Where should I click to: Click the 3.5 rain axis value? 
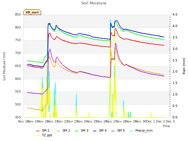pos(175,37)
